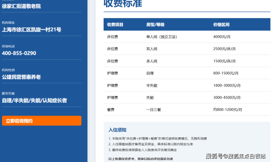The height and width of the screenshot is (162, 272).
Task: Click the 1800-3000元/月 price cell
Action: [x=227, y=85]
